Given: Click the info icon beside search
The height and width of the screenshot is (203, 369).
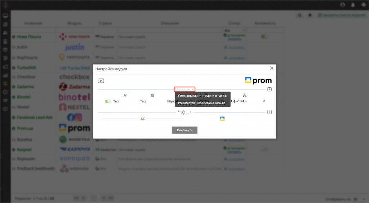Looking at the screenshot, I should (x=310, y=15).
